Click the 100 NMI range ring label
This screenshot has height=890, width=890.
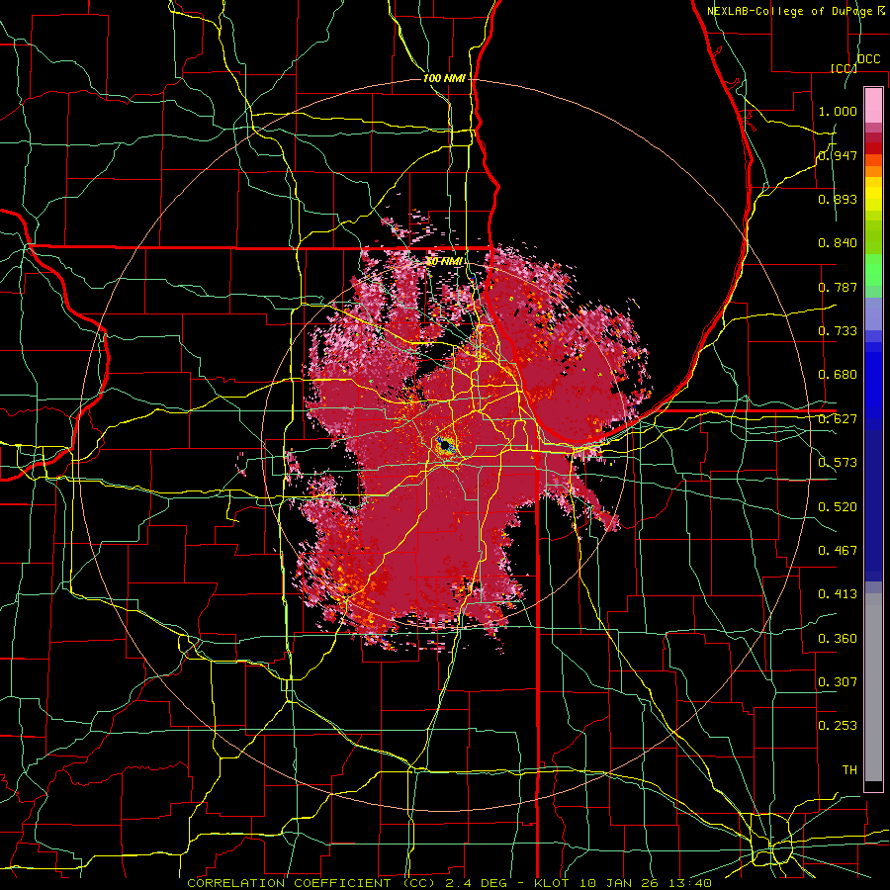444,78
